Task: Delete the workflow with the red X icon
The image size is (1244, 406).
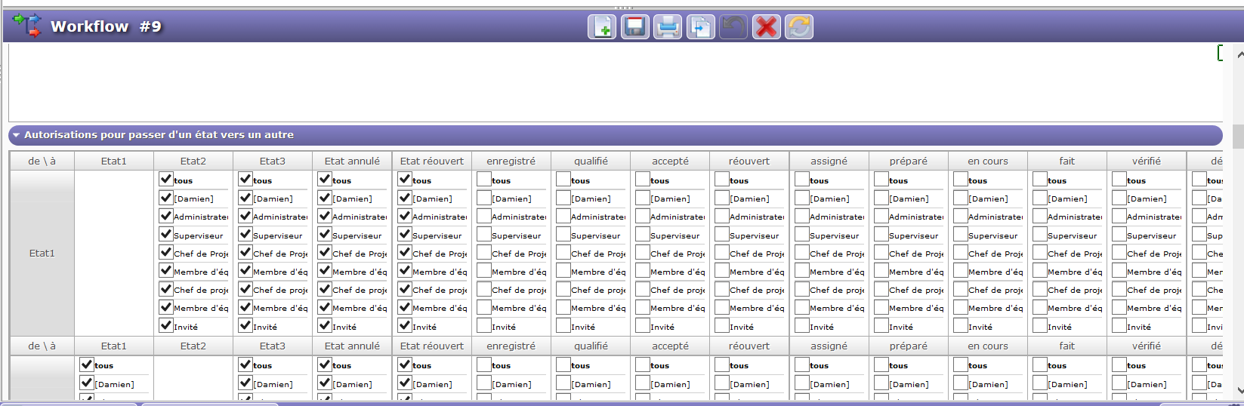Action: coord(767,27)
